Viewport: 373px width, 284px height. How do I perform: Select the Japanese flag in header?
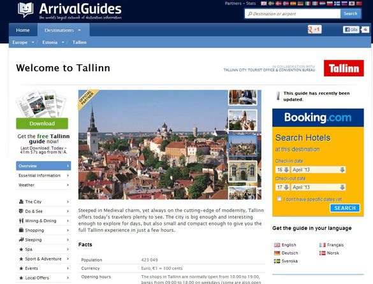pos(351,3)
